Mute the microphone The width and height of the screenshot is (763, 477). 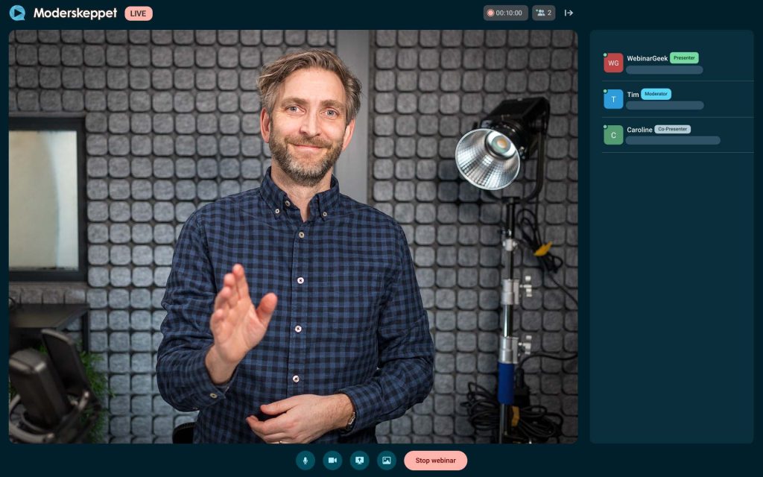point(305,461)
